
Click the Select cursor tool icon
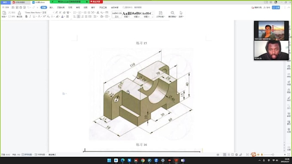click(181, 13)
